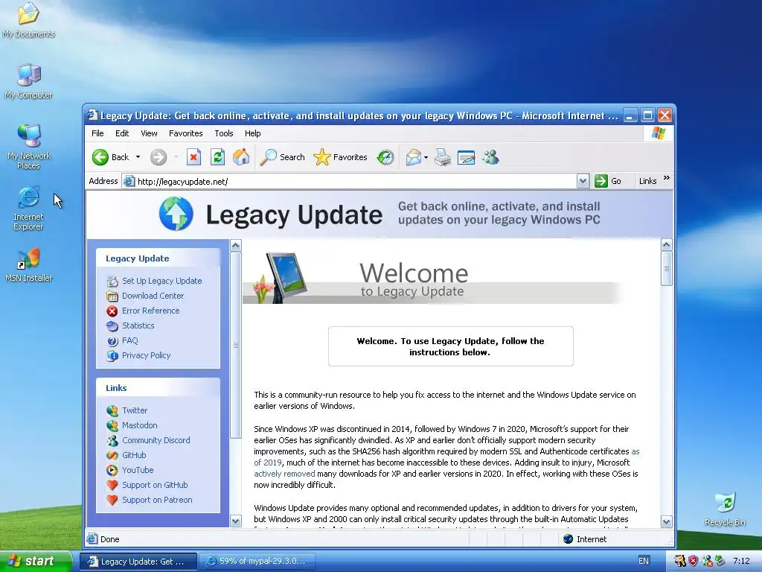Stop page loading with red X icon
This screenshot has height=572, width=762.
pyautogui.click(x=193, y=157)
